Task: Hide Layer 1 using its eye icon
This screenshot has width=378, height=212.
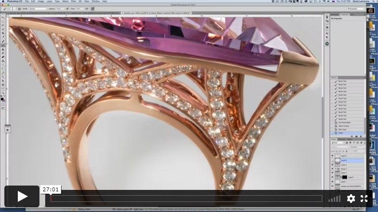Action: (x=332, y=182)
